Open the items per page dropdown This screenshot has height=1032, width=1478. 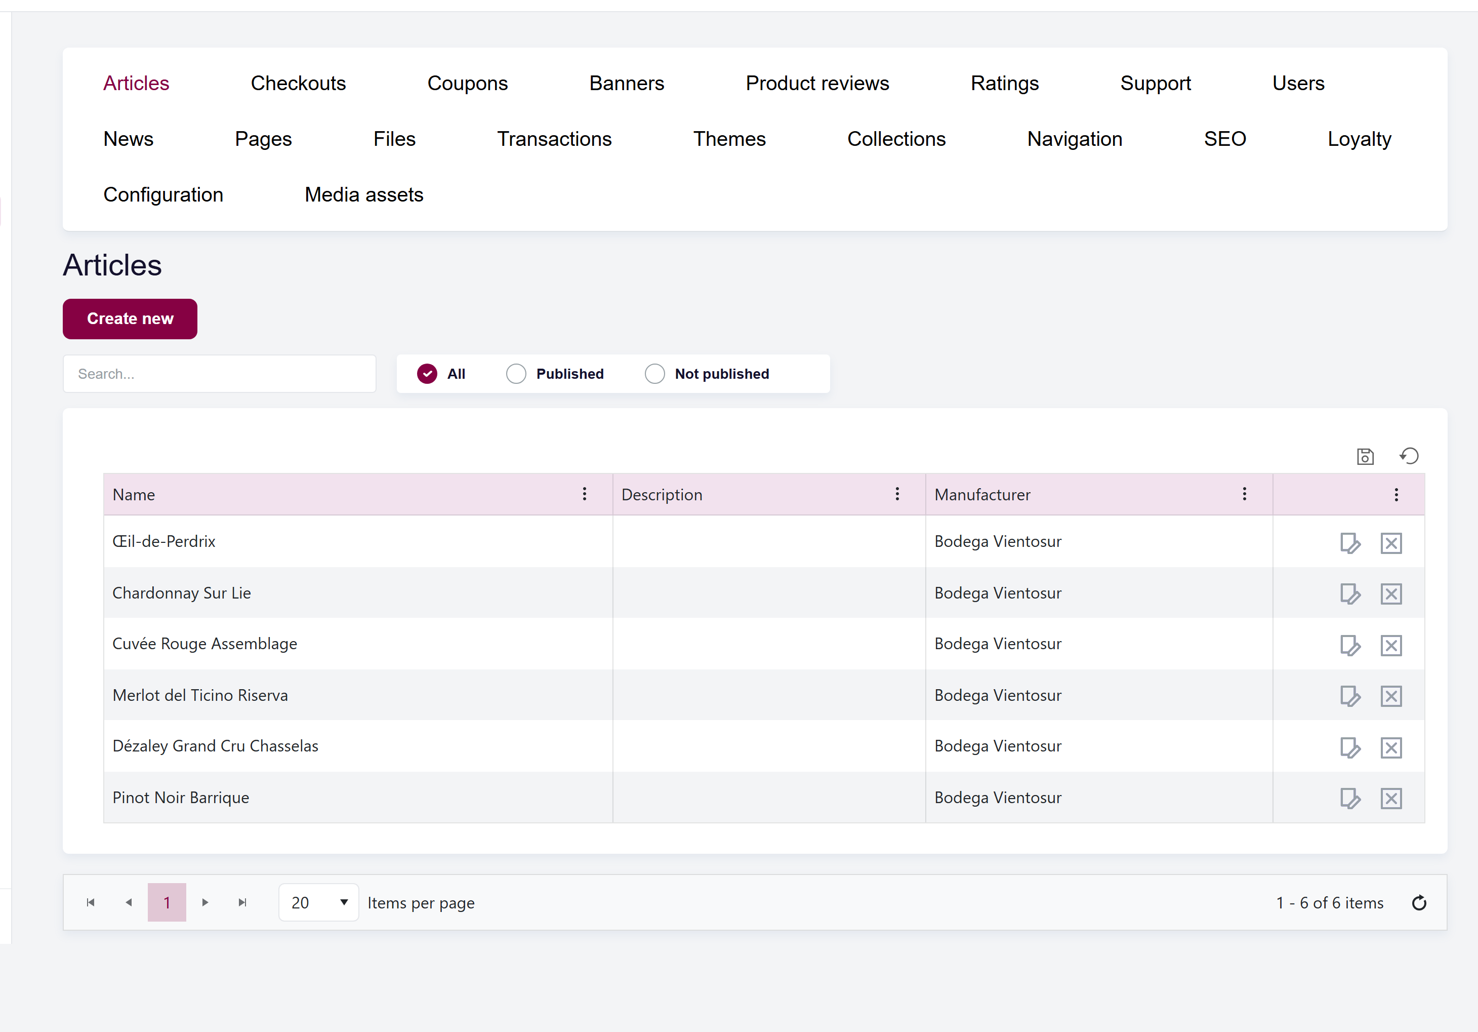318,902
